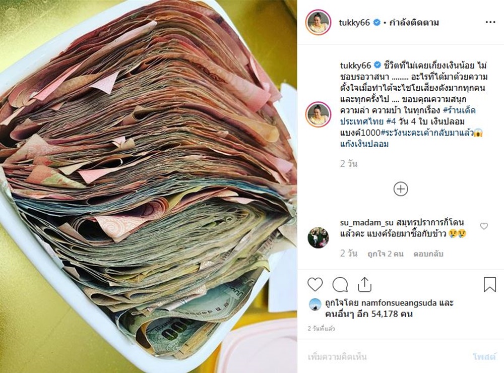Open the #ร้านเด็ดประเทศไทย hashtag link
The width and height of the screenshot is (504, 373).
coord(408,116)
